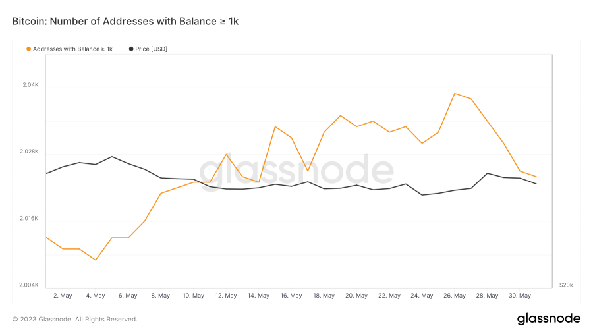Select the 10. May date tick
This screenshot has width=593, height=334.
[193, 296]
